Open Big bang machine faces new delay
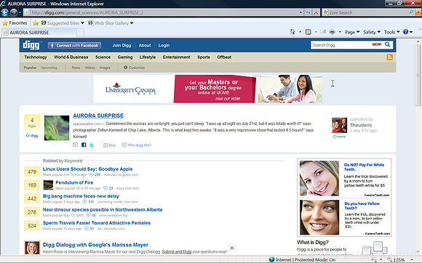422x263 pixels. 81,196
